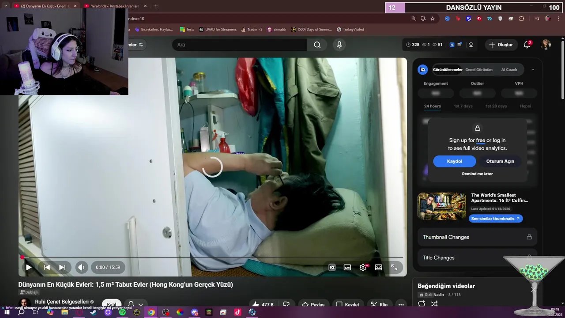The image size is (565, 318).
Task: Click See similar thumbnails button
Action: (x=495, y=219)
